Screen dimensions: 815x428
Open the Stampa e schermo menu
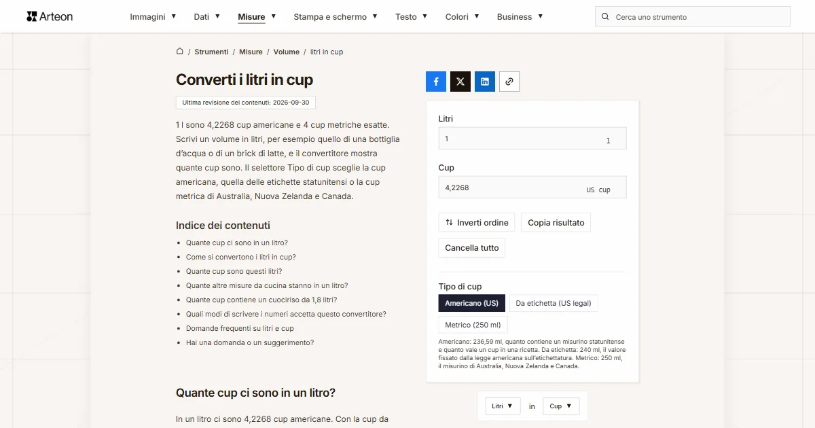[x=336, y=16]
